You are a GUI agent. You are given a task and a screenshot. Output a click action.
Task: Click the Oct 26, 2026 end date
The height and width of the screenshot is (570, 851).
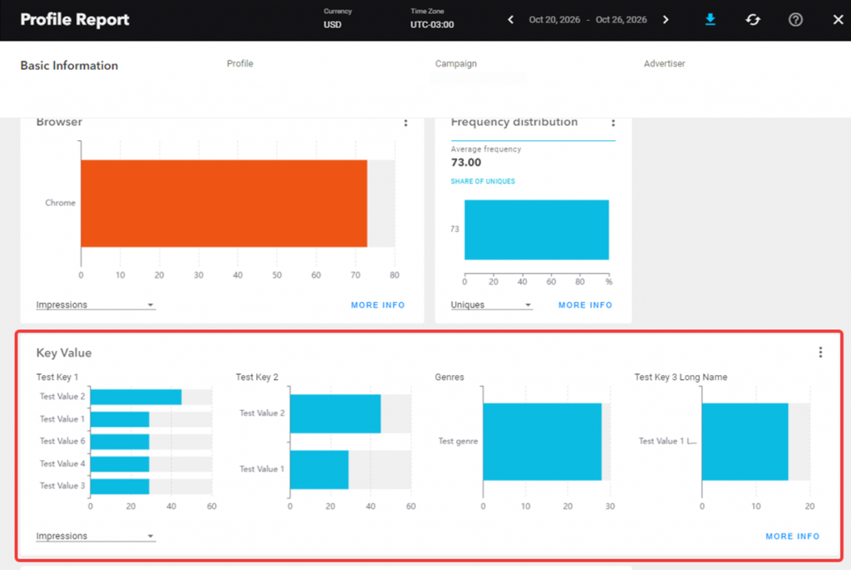point(621,20)
